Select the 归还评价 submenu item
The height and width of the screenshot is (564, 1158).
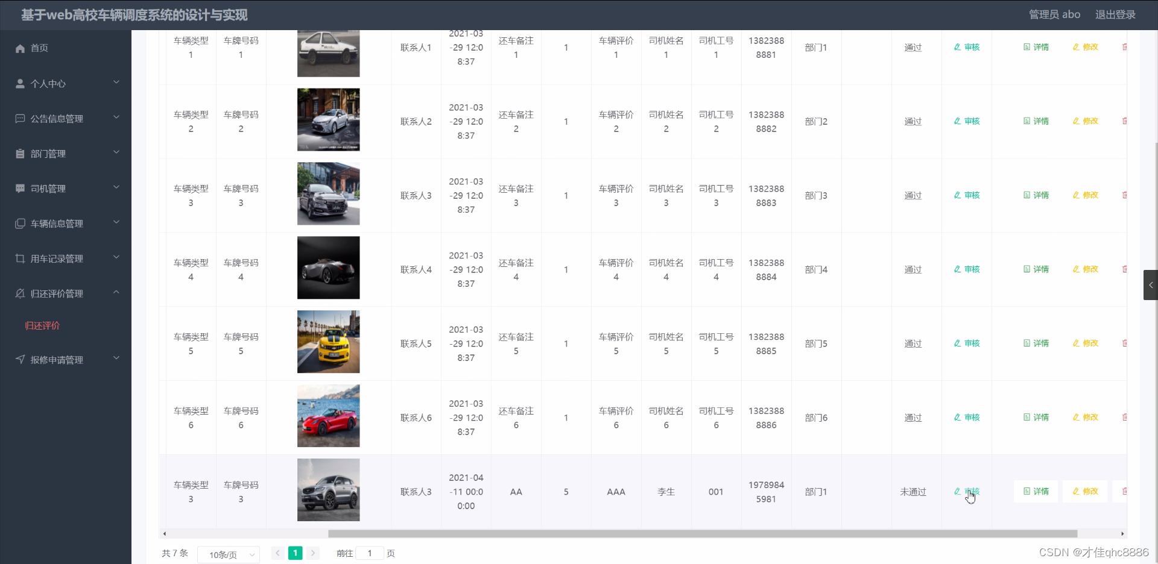[42, 326]
